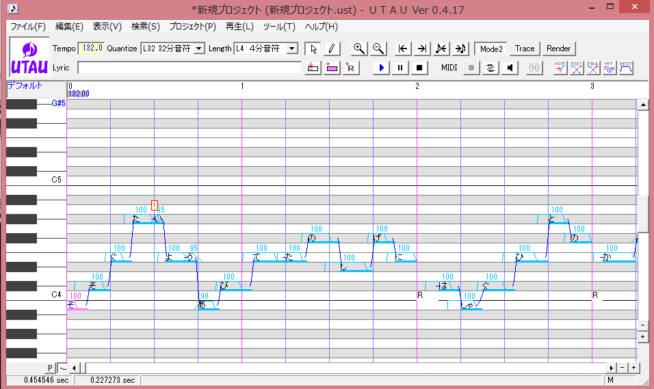This screenshot has width=654, height=389.
Task: Open the 編集(E) menu
Action: pyautogui.click(x=69, y=27)
